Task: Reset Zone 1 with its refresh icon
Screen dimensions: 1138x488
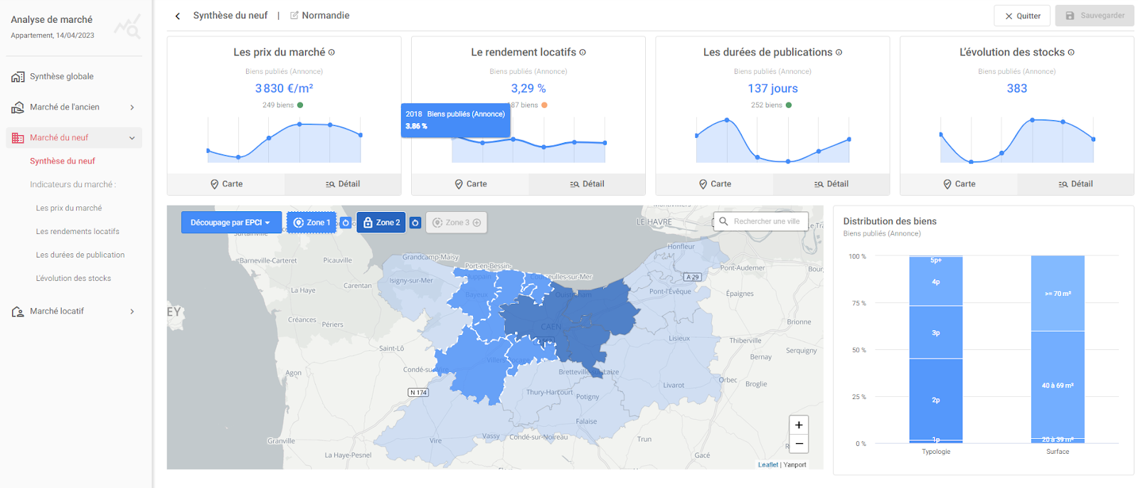Action: pos(346,223)
